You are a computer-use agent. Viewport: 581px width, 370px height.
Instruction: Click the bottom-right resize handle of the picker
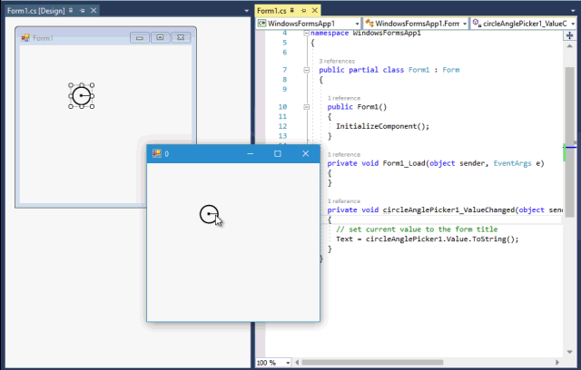(92, 107)
